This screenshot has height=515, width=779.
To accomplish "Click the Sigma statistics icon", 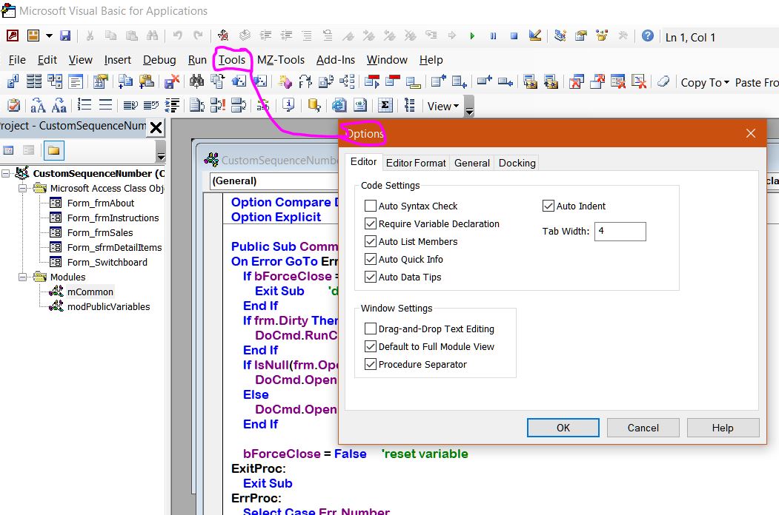I will tap(385, 105).
